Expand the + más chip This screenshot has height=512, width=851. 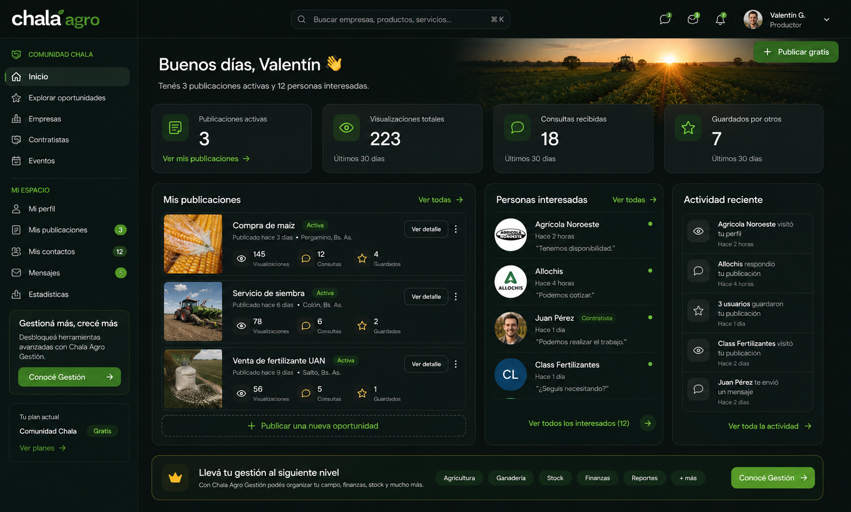688,478
